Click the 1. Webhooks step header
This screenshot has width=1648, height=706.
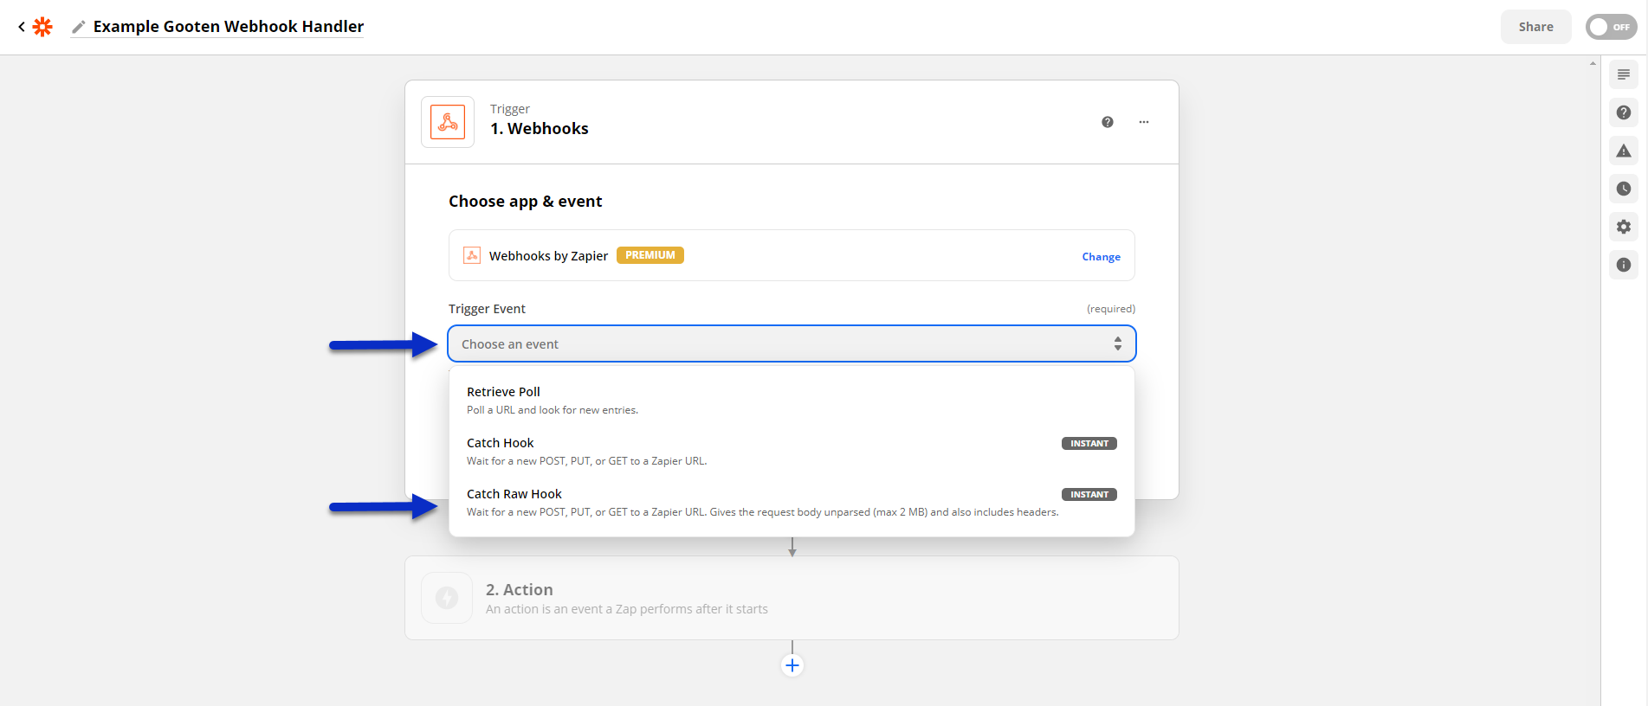792,122
